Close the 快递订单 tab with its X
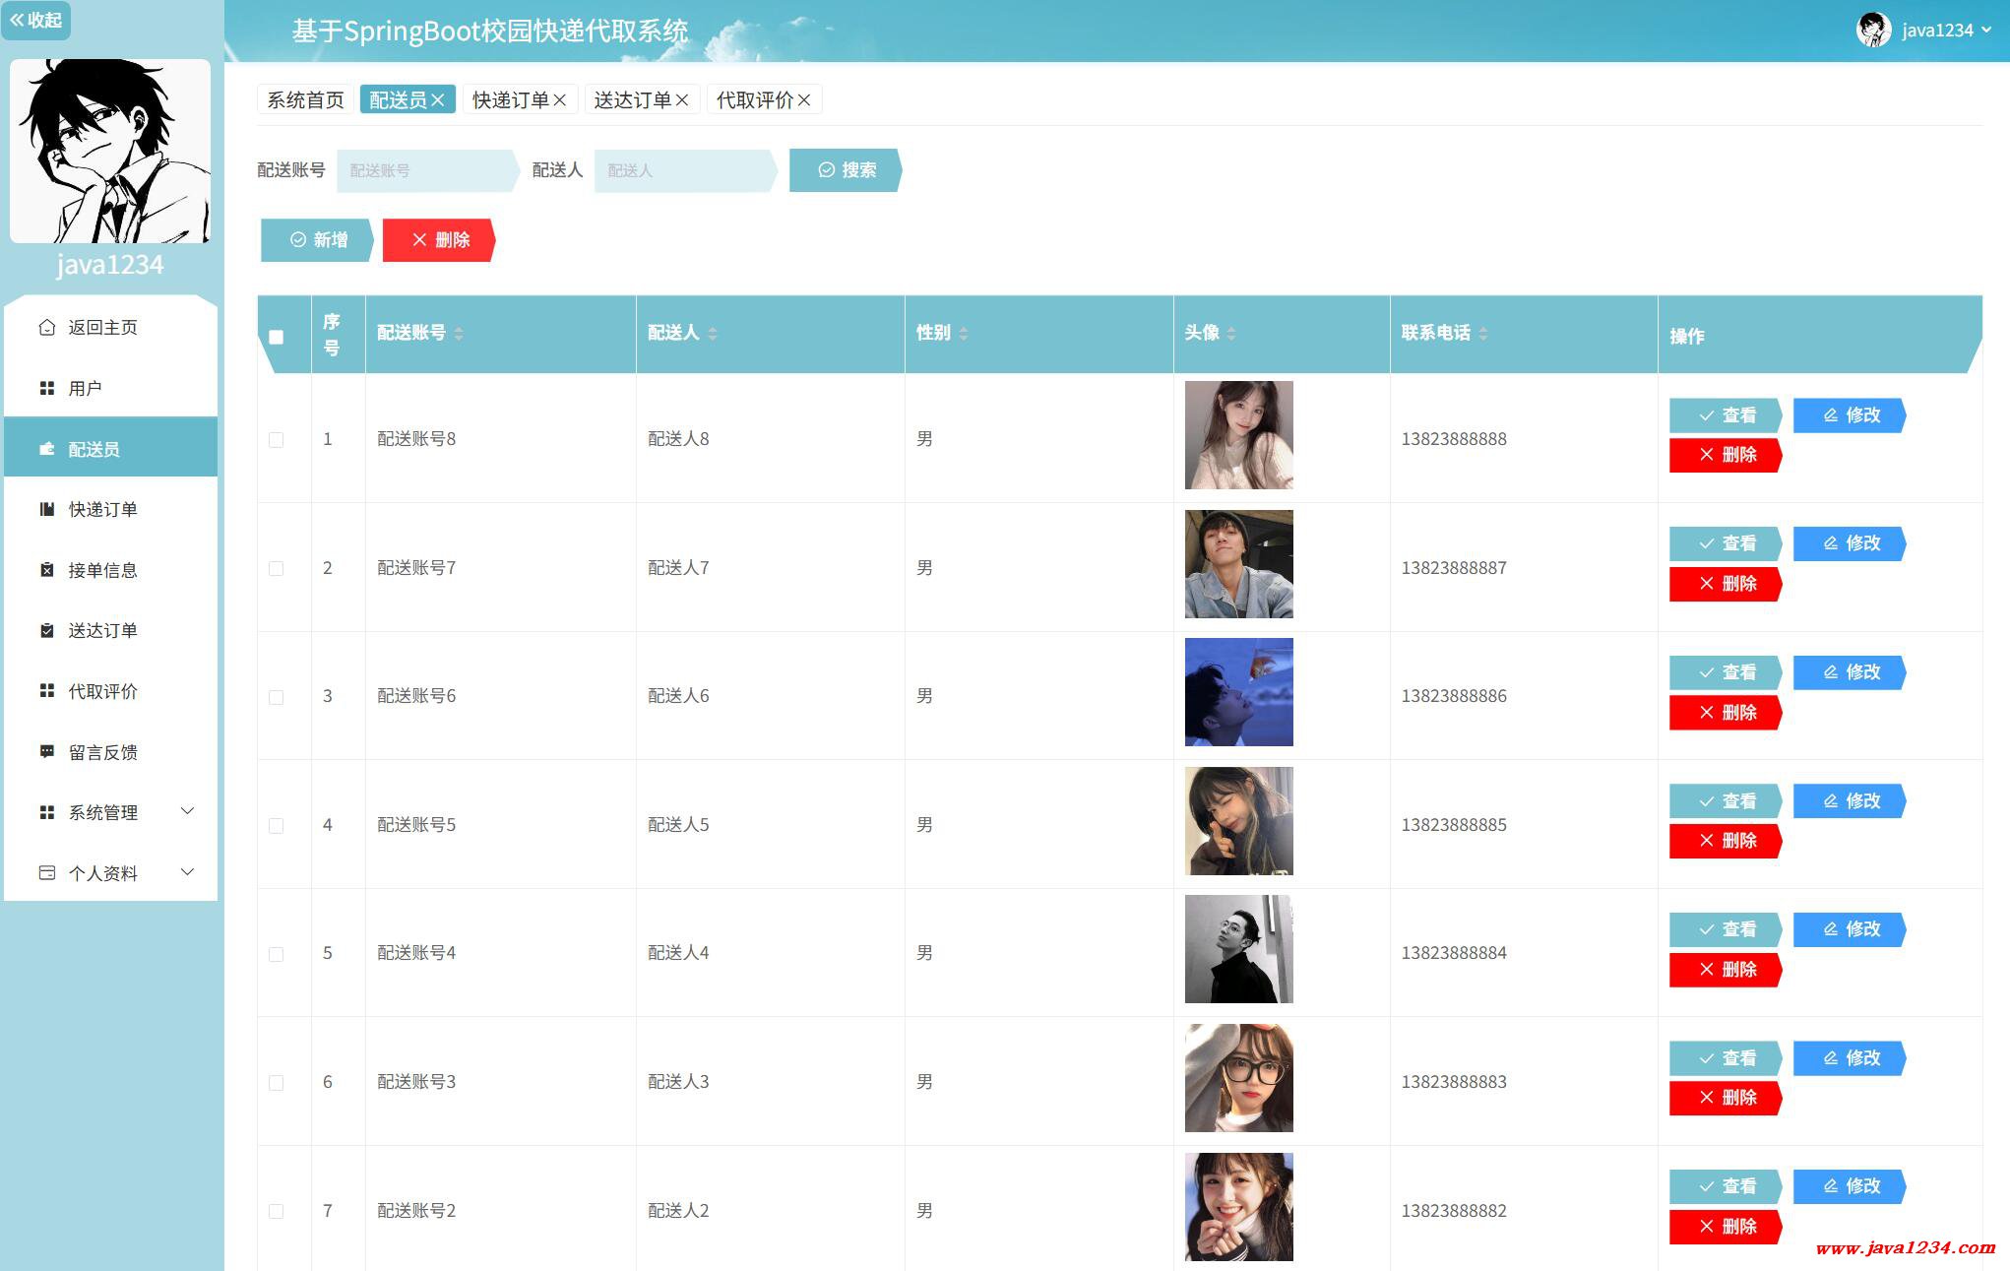This screenshot has height=1271, width=2010. pos(559,100)
